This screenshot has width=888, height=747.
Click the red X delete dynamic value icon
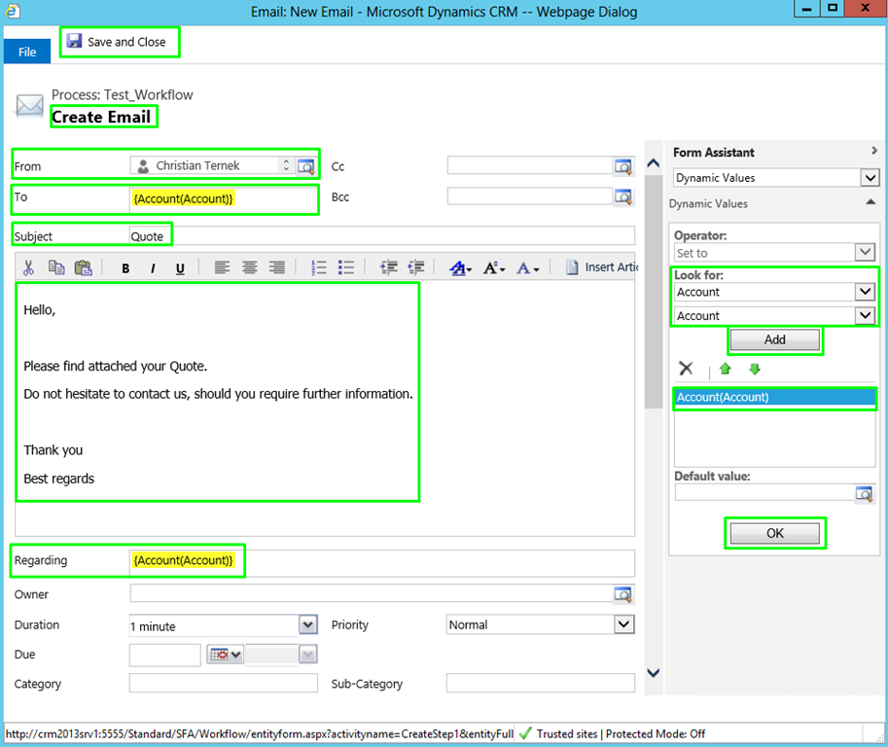(x=686, y=369)
